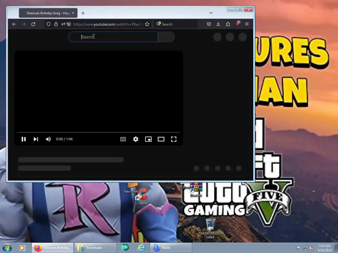338x253 pixels.
Task: Open video settings gear
Action: pyautogui.click(x=136, y=139)
